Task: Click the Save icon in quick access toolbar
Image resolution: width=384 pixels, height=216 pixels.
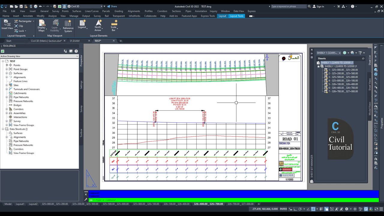Action: coord(21,6)
